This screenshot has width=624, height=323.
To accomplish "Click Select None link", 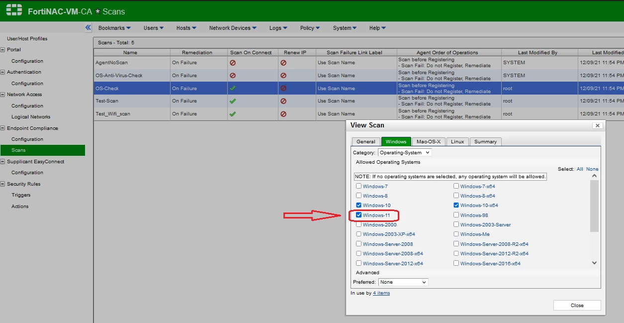I will coord(592,169).
